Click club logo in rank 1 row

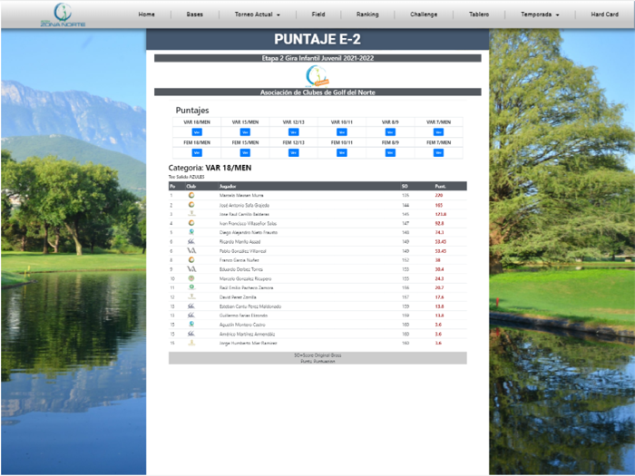pos(191,195)
